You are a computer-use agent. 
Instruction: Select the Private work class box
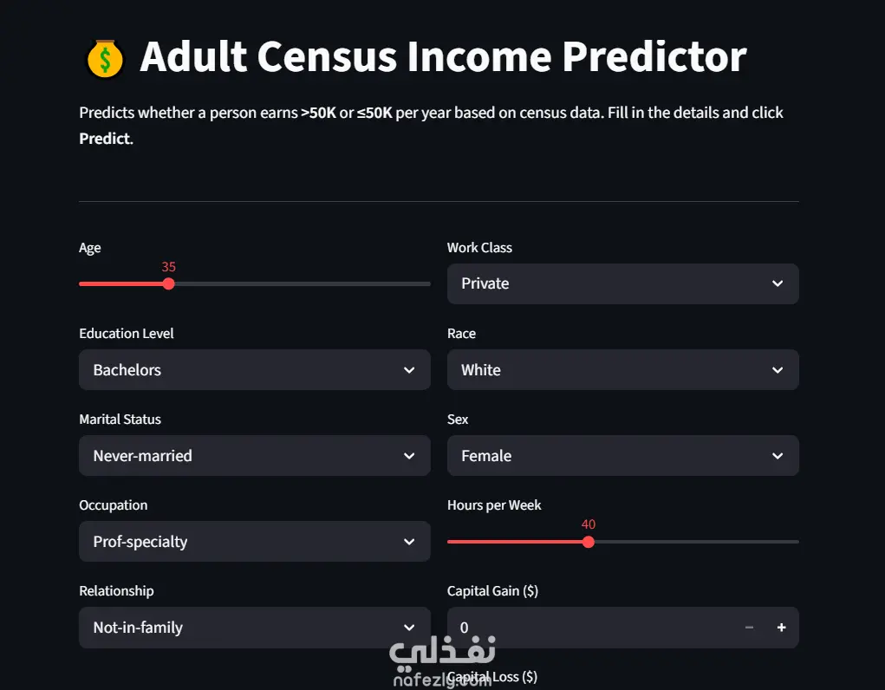(x=623, y=284)
